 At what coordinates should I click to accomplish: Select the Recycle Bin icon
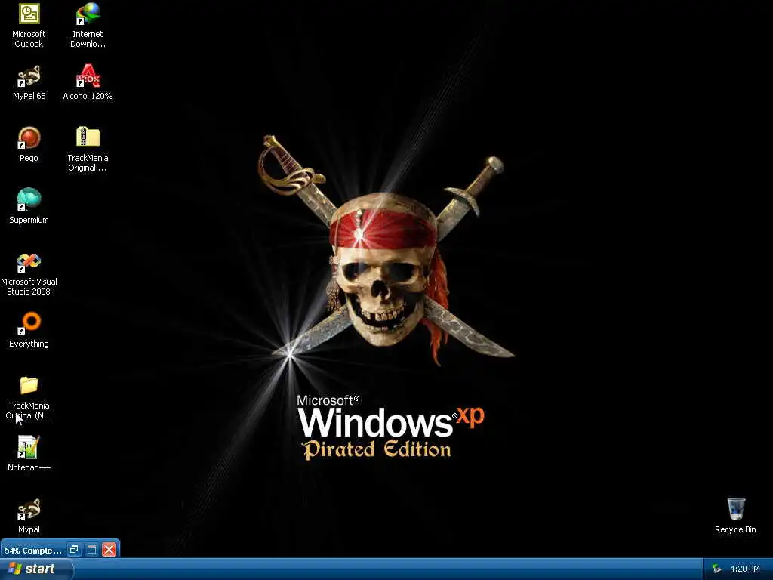(x=735, y=508)
